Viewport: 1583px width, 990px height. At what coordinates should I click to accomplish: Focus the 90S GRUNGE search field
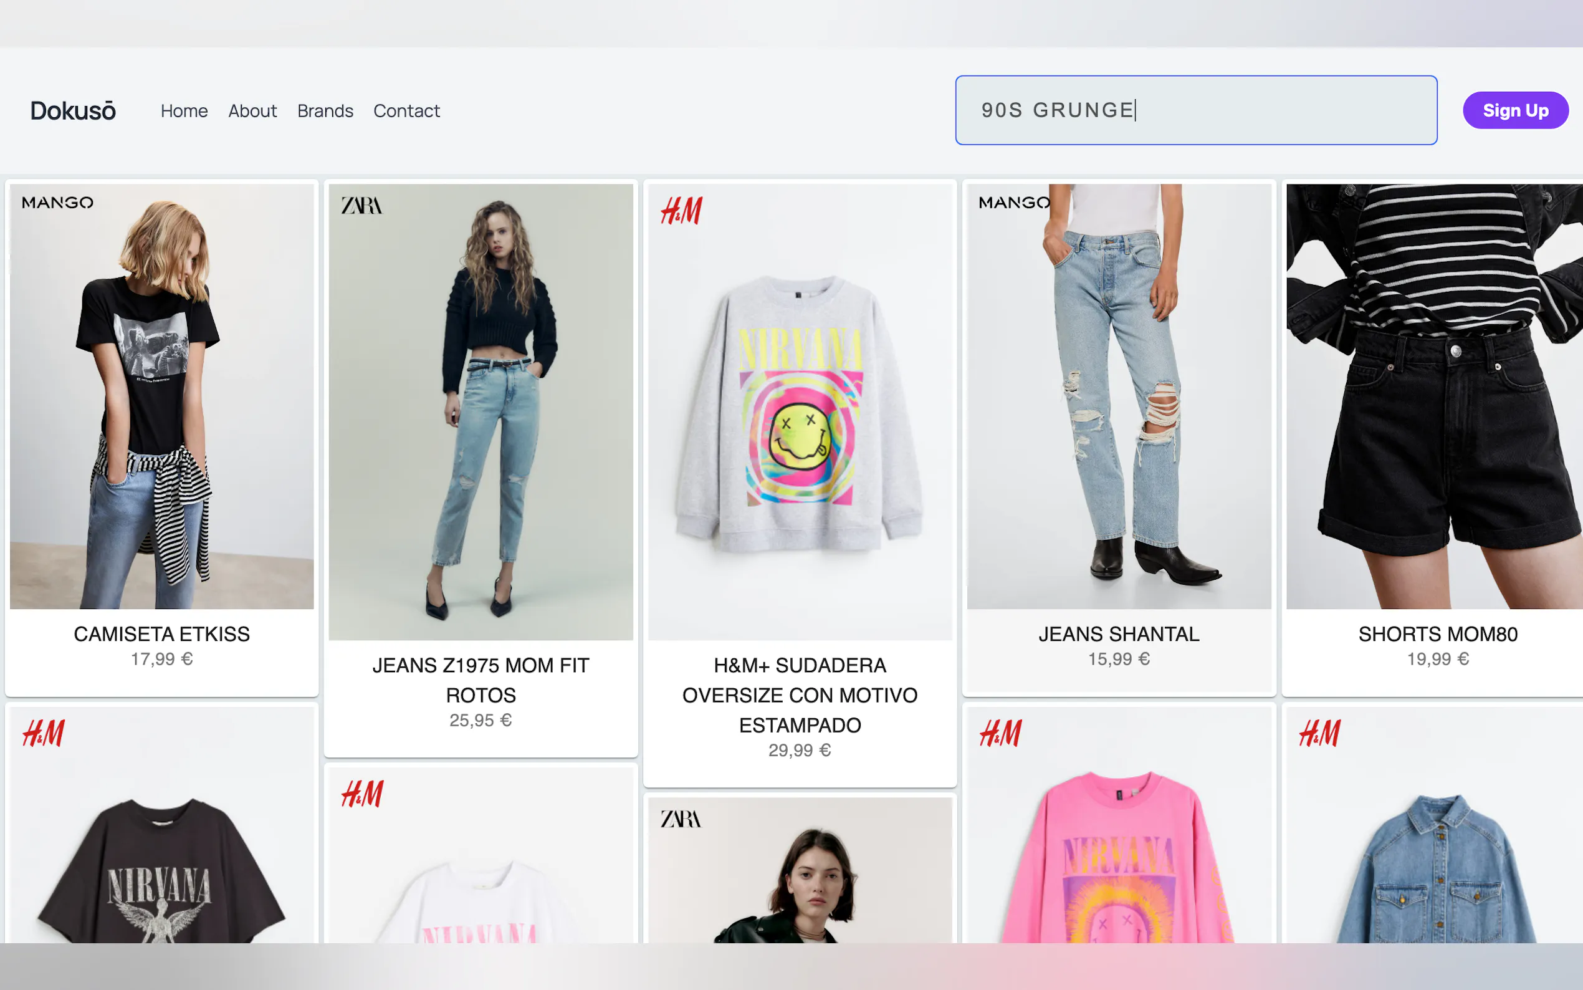1195,110
